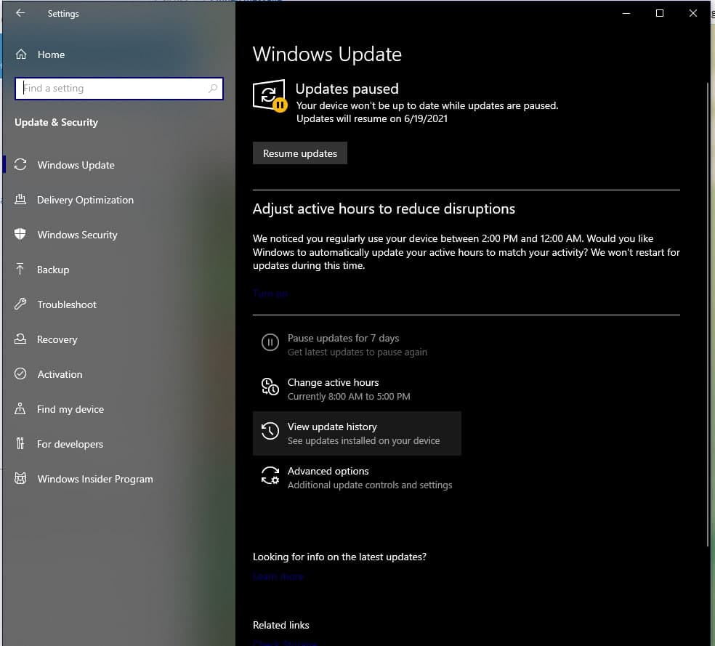715x646 pixels.
Task: Open Windows Security settings
Action: pos(77,235)
